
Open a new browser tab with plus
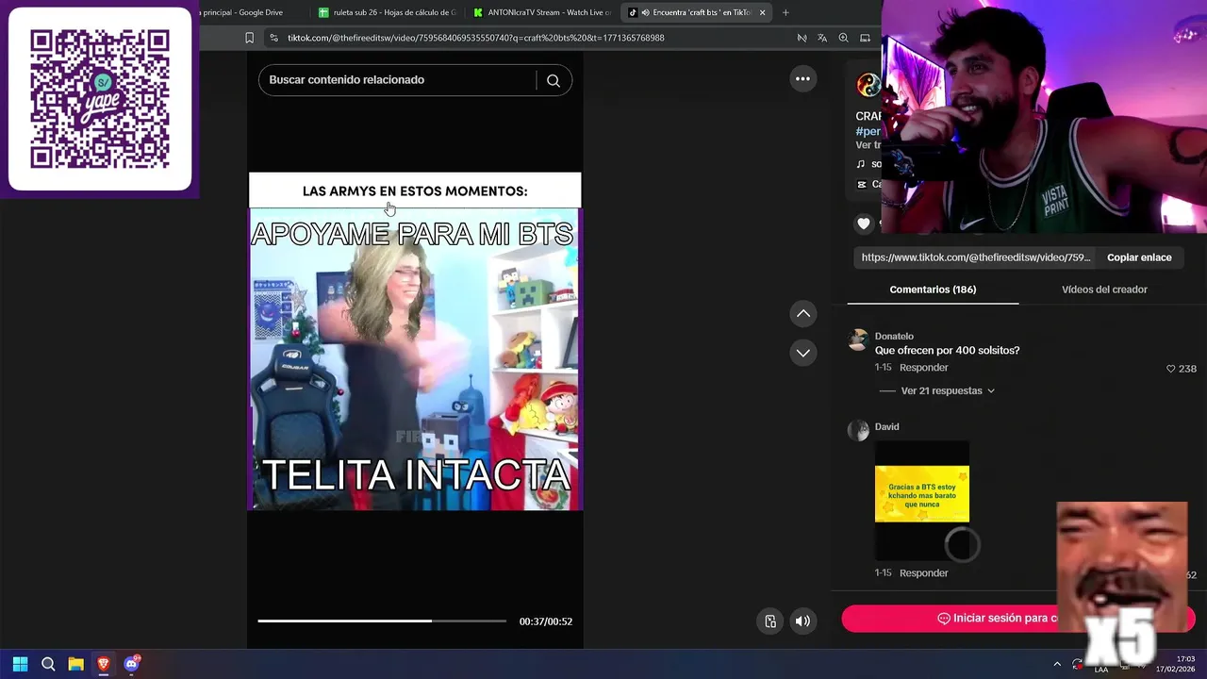(x=785, y=12)
